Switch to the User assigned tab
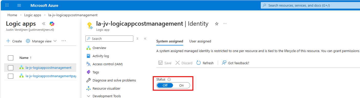The image size is (360, 98). tap(200, 41)
